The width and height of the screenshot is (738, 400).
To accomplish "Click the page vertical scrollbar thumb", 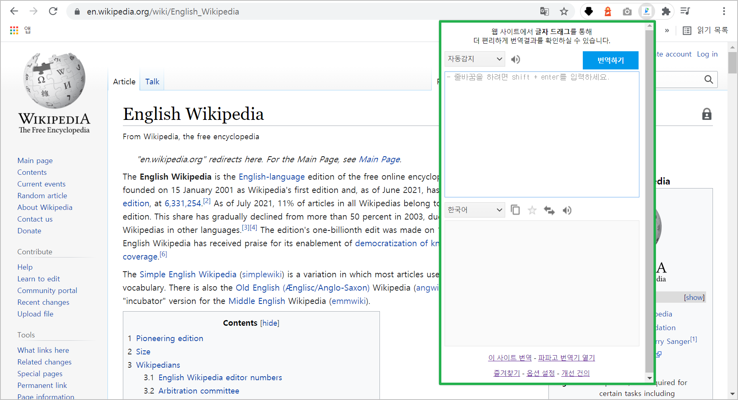I will coord(732,63).
